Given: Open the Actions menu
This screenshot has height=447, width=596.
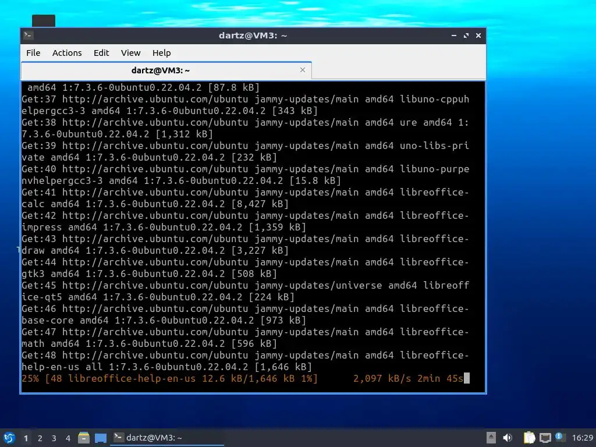Looking at the screenshot, I should [67, 53].
